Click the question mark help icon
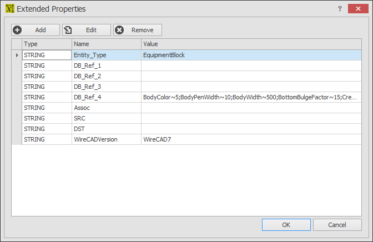Image resolution: width=373 pixels, height=242 pixels. pos(340,9)
